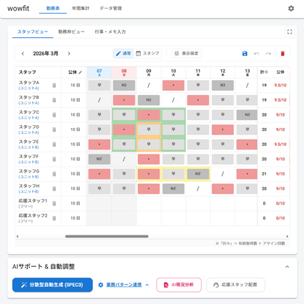Click スタッフD orange-outlined cell on day 09

(149, 129)
